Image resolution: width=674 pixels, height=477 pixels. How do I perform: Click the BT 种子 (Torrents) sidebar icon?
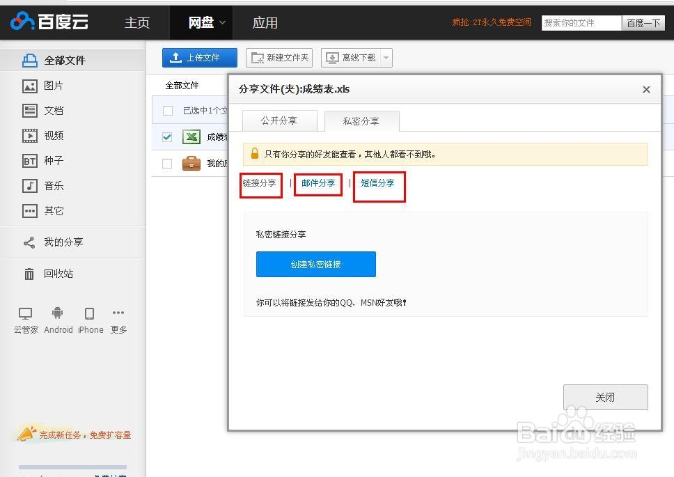[30, 160]
